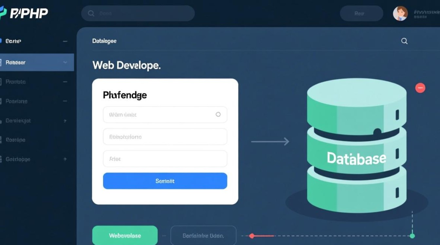The image size is (440, 245).
Task: Collapse the third sidebar item using its minus
Action: pos(65,82)
